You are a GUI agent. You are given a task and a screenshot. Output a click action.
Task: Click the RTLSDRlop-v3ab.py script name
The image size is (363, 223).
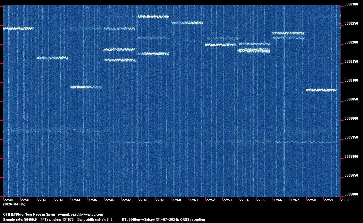tap(139, 219)
